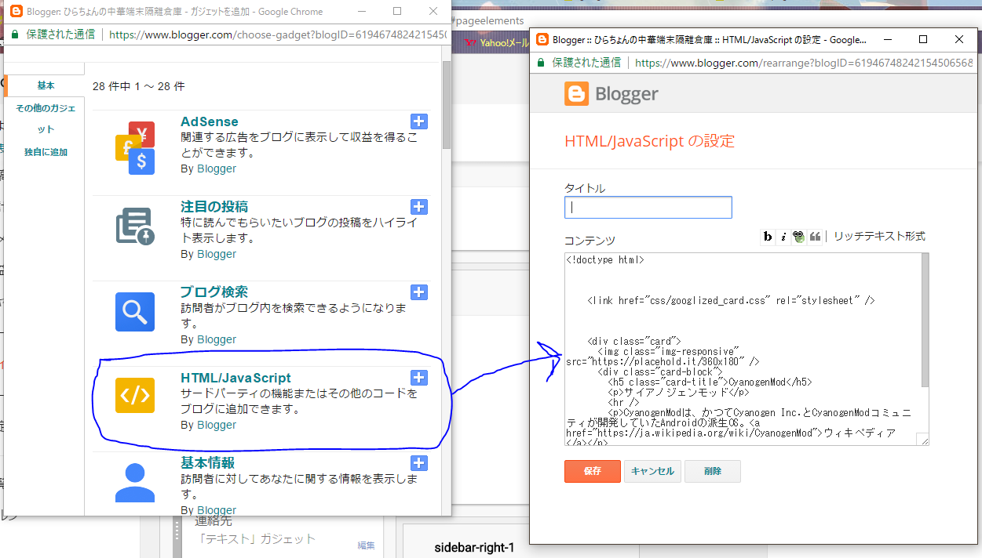Open the ブログ検索 gadget title link
Screen dimensions: 982x558
click(x=214, y=292)
